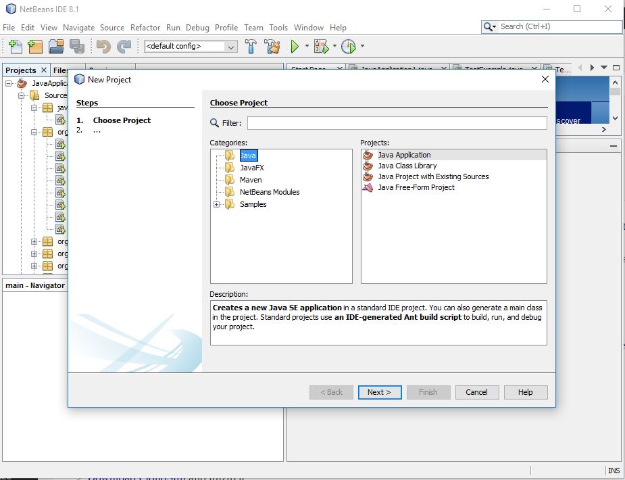Open the Refactor menu
The height and width of the screenshot is (480, 625).
(145, 28)
